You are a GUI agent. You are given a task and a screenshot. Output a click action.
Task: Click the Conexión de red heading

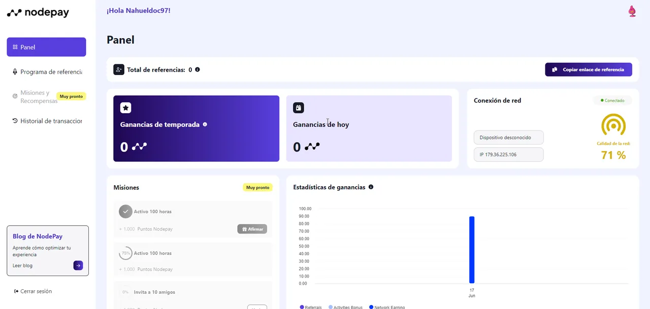coord(498,100)
